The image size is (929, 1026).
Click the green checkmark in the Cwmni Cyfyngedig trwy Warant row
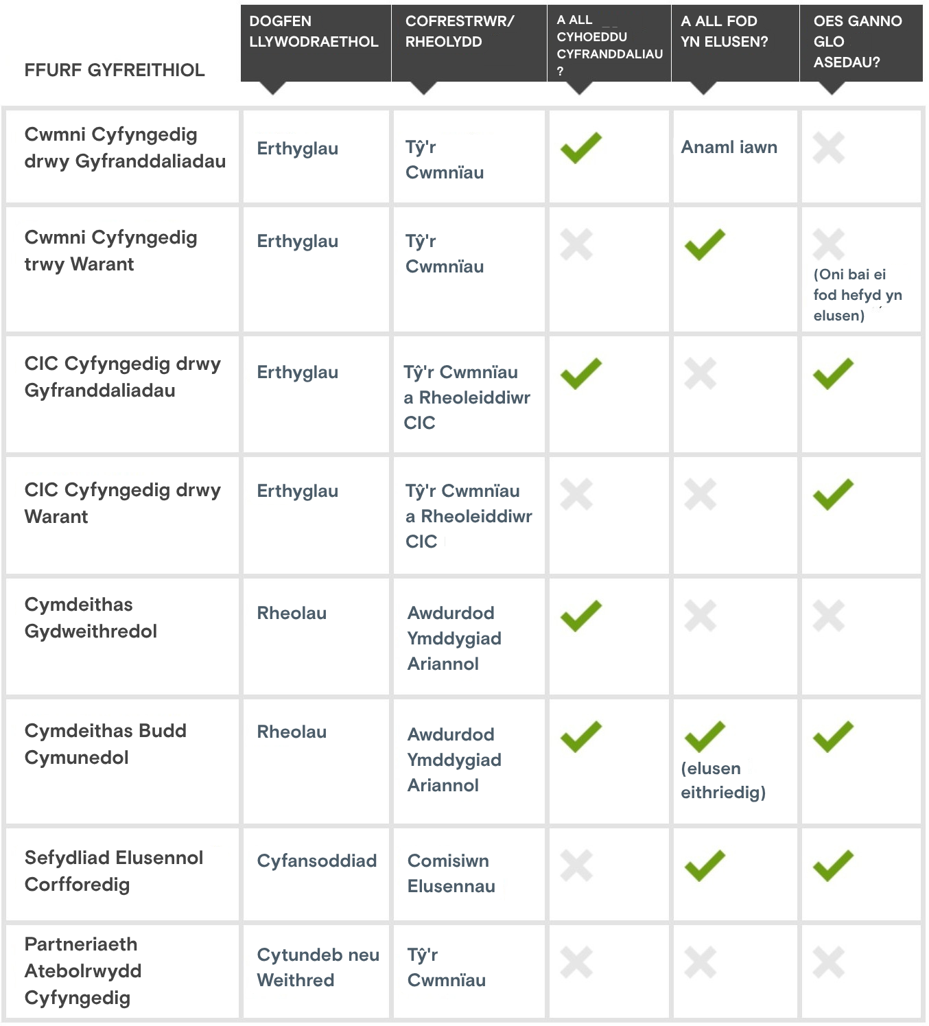(705, 244)
